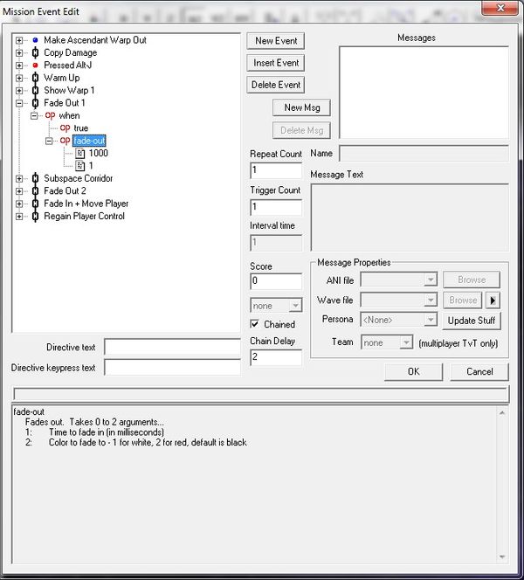
Task: Click the number icon beside 1000 argument
Action: point(79,153)
